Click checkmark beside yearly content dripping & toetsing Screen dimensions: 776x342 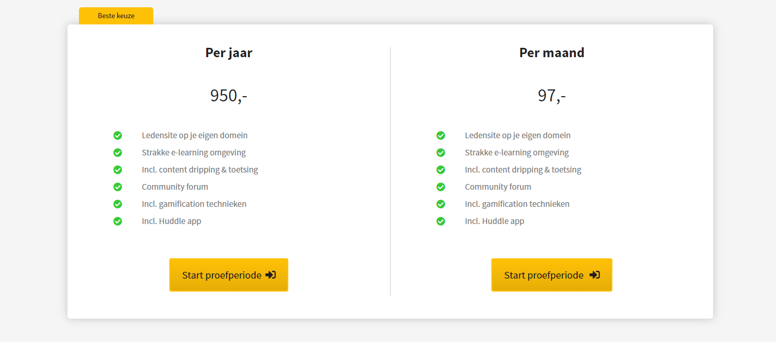[117, 170]
